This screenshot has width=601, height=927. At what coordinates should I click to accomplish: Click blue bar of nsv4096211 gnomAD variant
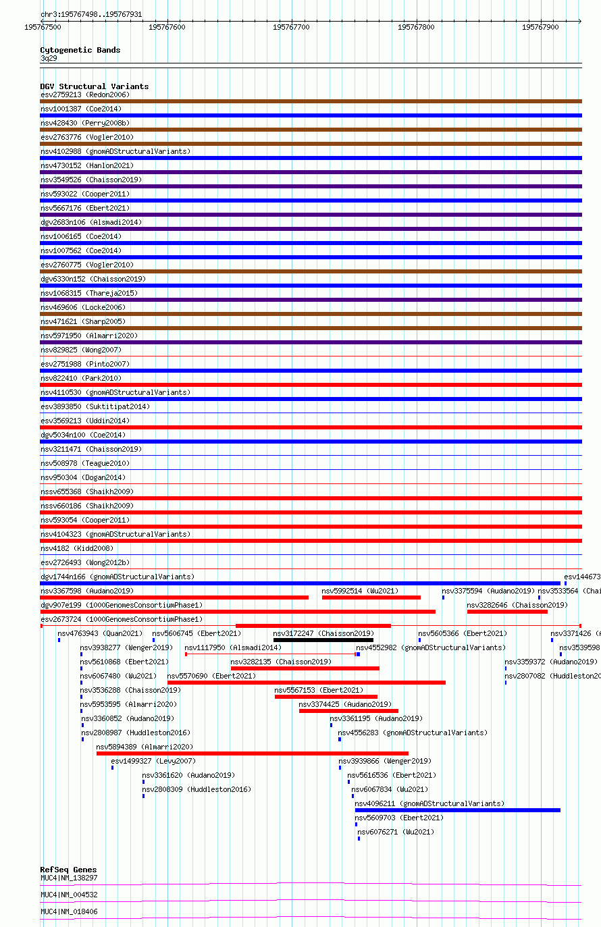(x=458, y=810)
